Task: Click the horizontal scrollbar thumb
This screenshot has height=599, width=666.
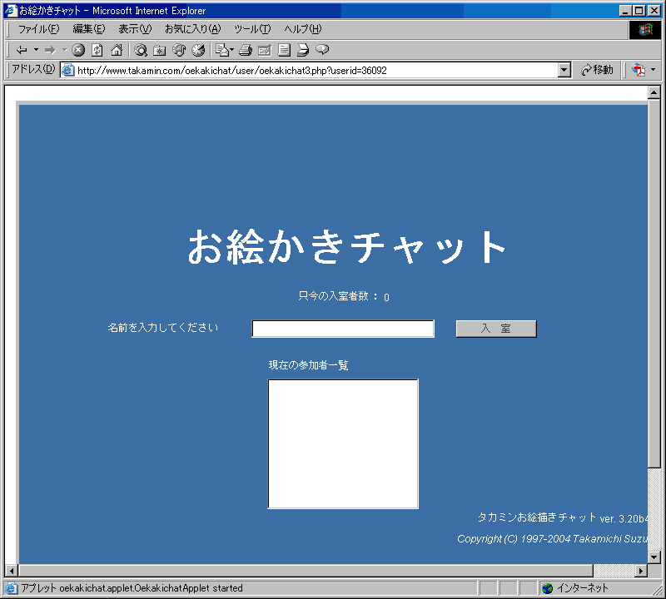Action: tap(306, 571)
